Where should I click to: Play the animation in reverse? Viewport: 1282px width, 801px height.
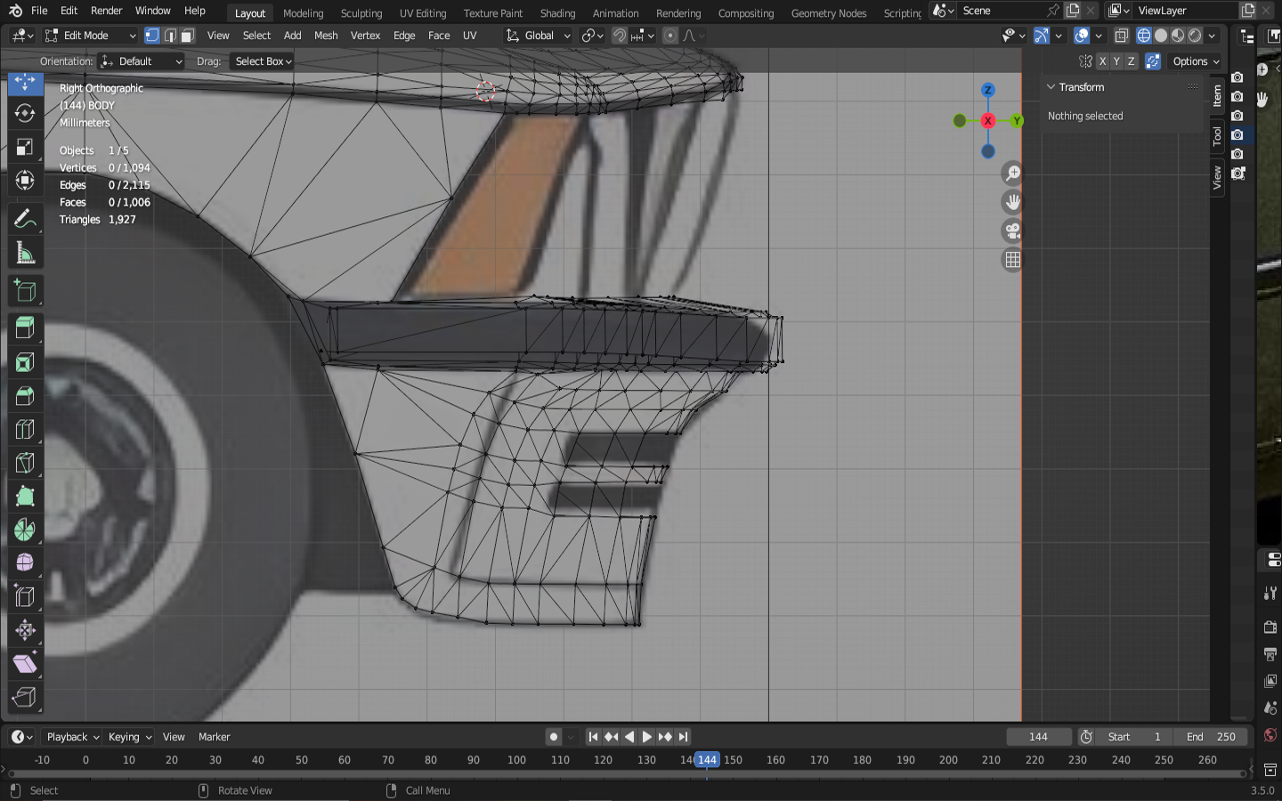coord(629,737)
